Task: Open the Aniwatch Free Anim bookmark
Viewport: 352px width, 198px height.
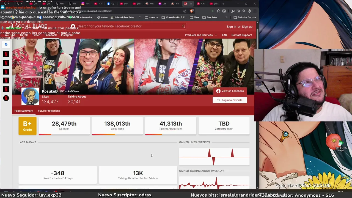Action: pos(123,17)
